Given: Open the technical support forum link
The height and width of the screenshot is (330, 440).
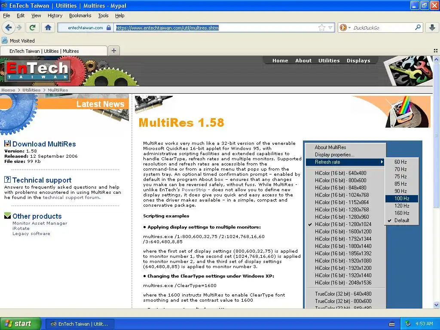Looking at the screenshot, I should (71, 198).
